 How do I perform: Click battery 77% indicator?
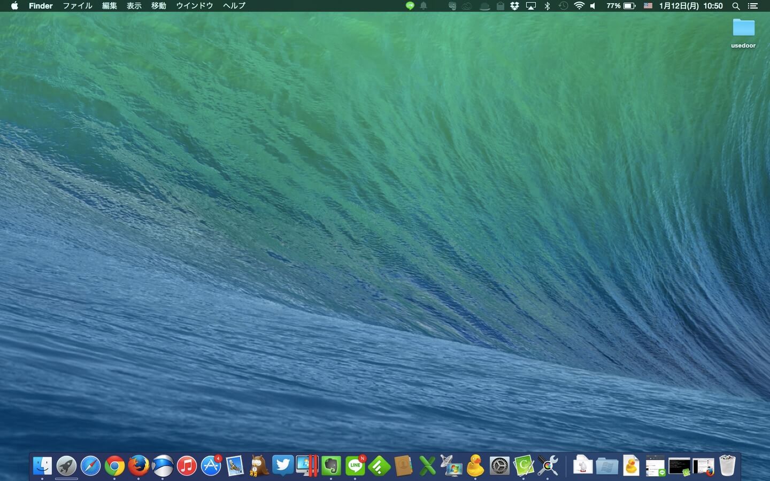click(621, 6)
